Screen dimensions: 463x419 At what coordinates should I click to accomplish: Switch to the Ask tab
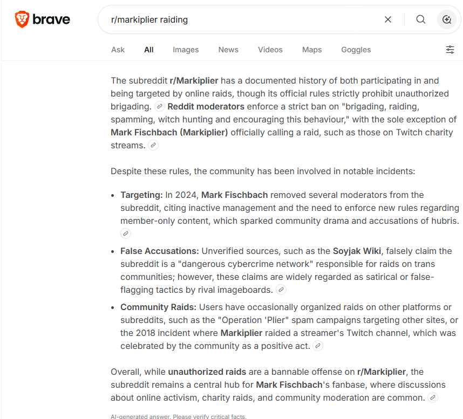pyautogui.click(x=118, y=50)
